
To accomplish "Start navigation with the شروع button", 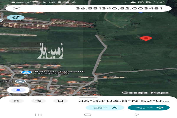I will point(105,107).
